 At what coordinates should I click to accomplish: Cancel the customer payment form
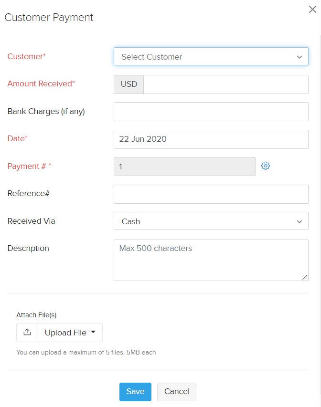coord(177,391)
